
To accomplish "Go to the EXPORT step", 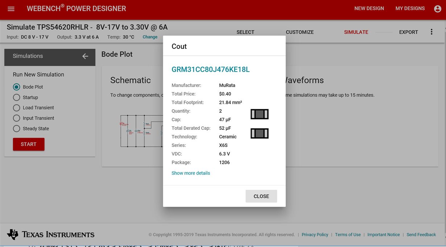I will click(409, 32).
